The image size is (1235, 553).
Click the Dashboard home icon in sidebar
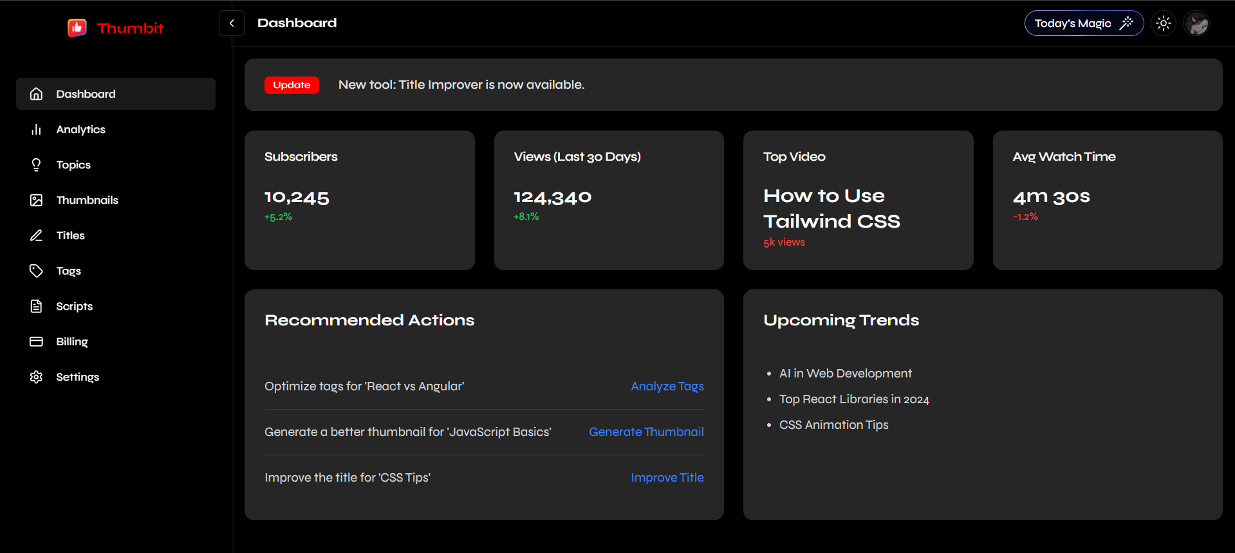[x=37, y=94]
